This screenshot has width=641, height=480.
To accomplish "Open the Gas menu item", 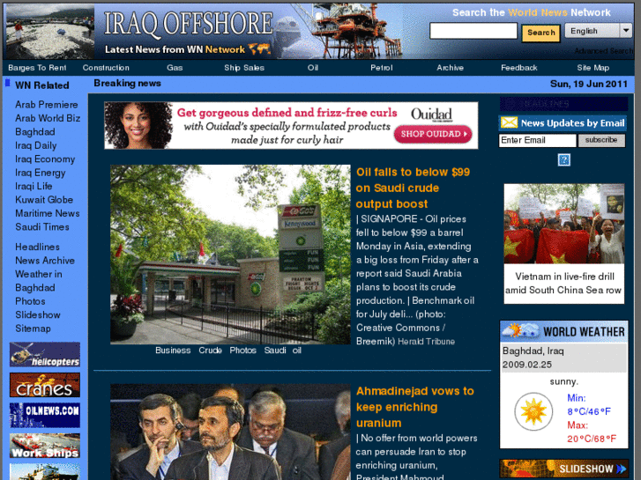I will tap(175, 68).
